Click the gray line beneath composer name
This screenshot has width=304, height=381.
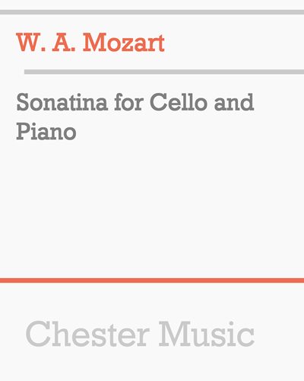point(164,72)
